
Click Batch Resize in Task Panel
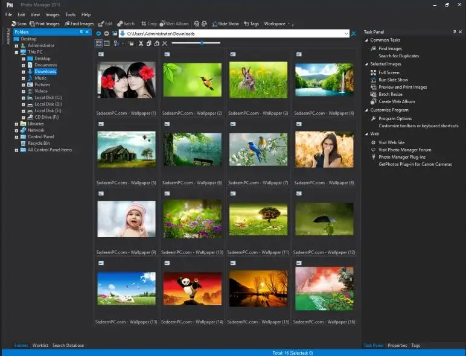[x=390, y=94]
